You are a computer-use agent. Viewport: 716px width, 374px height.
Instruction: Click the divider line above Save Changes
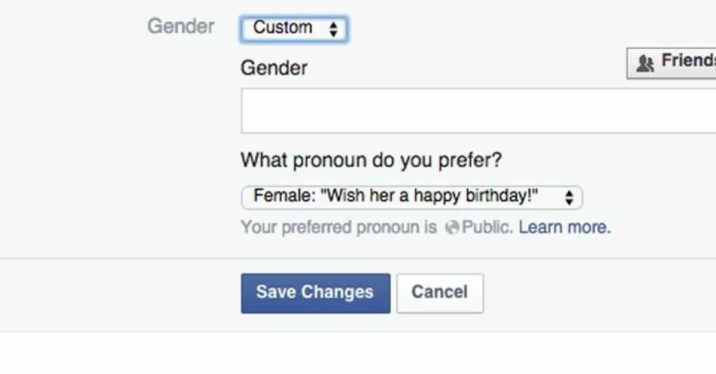coord(358,258)
